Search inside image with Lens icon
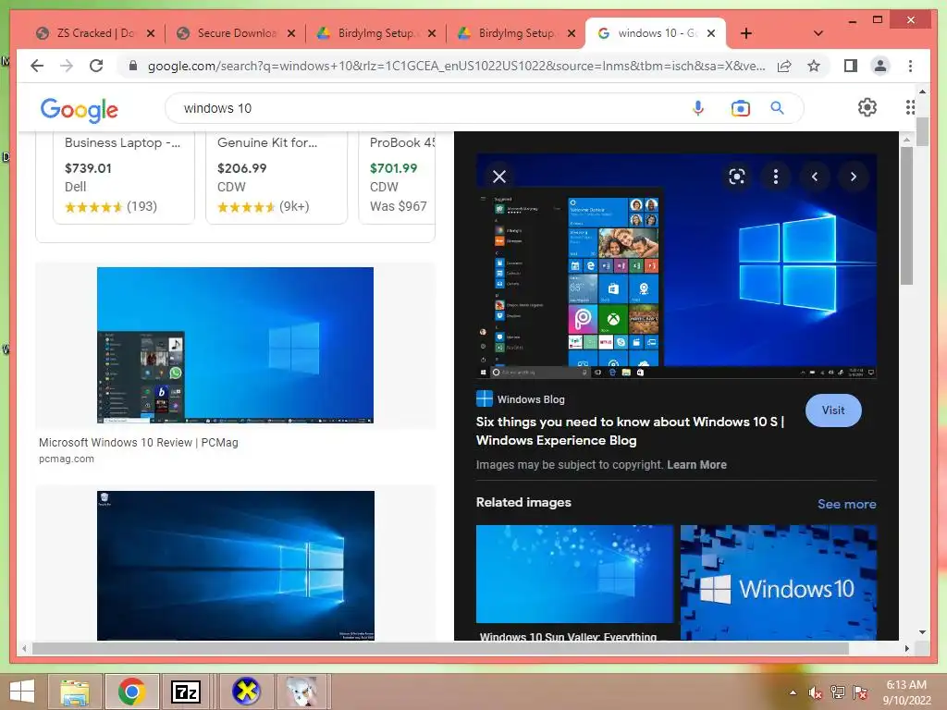The height and width of the screenshot is (710, 947). point(736,177)
